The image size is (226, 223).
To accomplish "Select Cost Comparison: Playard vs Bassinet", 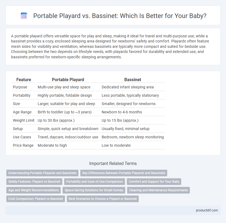I will 36,199.
